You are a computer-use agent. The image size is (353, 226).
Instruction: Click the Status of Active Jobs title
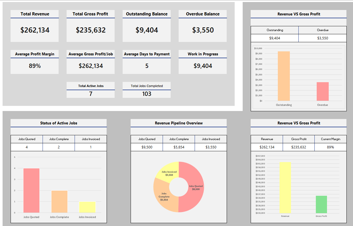59,123
